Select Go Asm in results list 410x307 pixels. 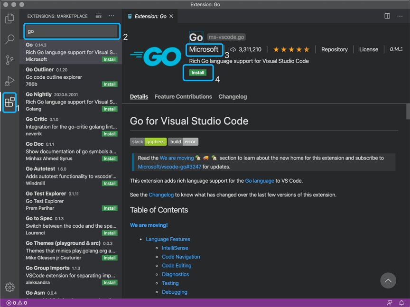pyautogui.click(x=71, y=293)
